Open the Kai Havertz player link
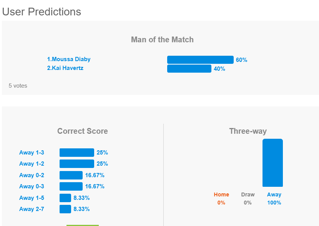Image resolution: width=319 pixels, height=226 pixels. (65, 68)
